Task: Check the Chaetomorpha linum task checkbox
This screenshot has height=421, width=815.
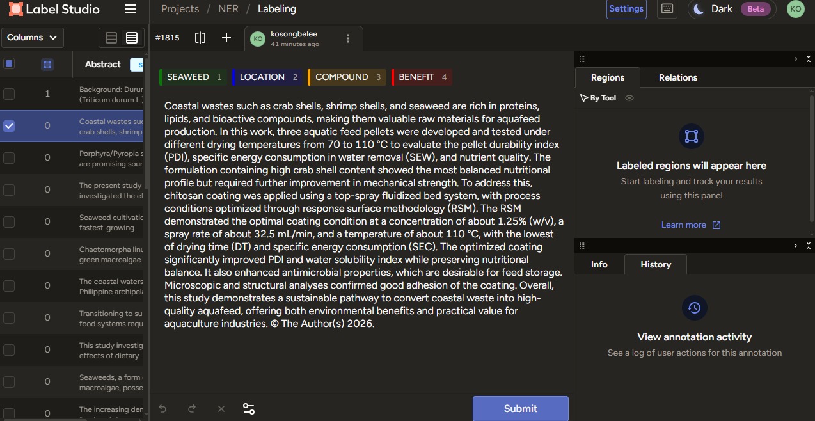Action: tap(9, 254)
